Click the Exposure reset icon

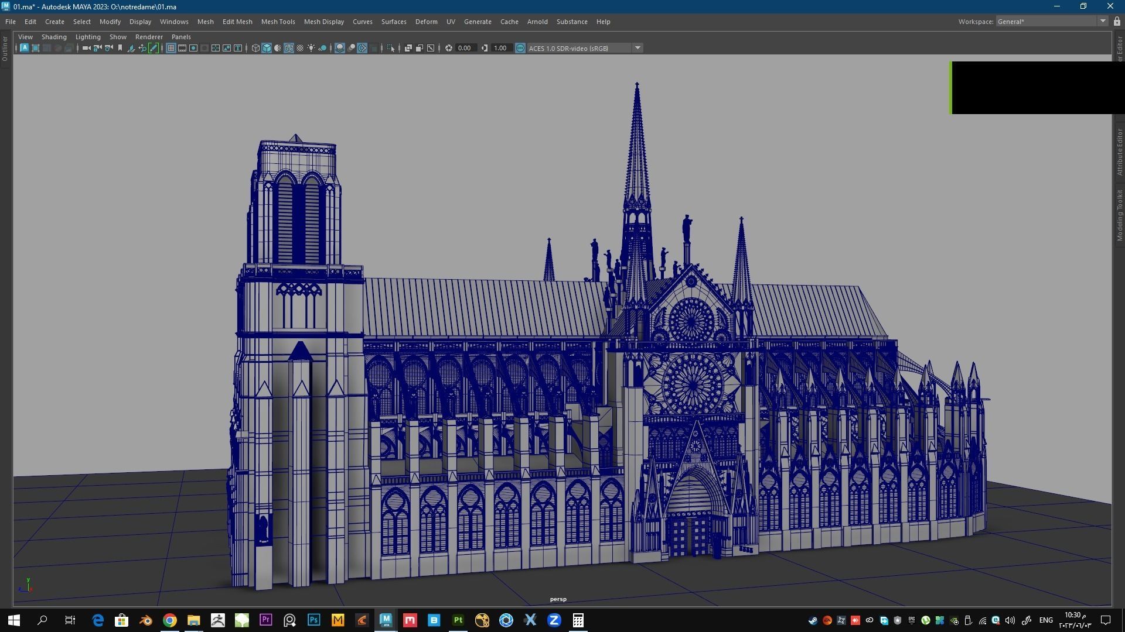click(448, 48)
